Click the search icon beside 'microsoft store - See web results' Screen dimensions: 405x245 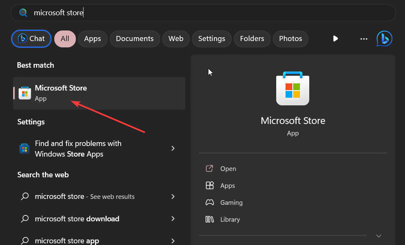[25, 196]
